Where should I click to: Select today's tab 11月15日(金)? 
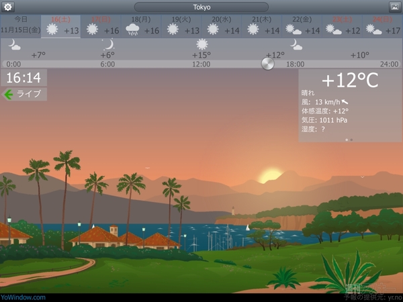tap(21, 26)
